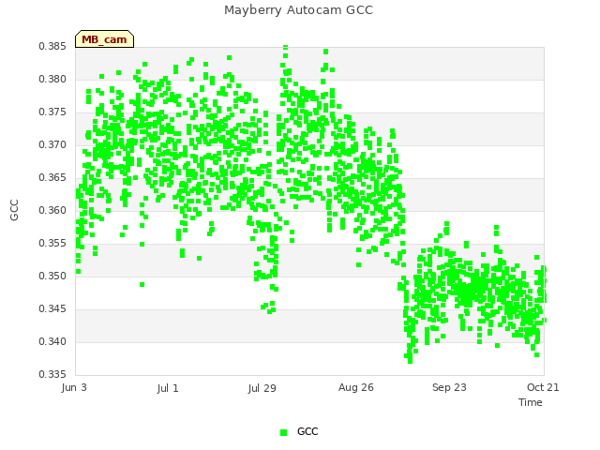Click the 0.360 y-axis value
Image resolution: width=600 pixels, height=450 pixels.
tap(52, 210)
